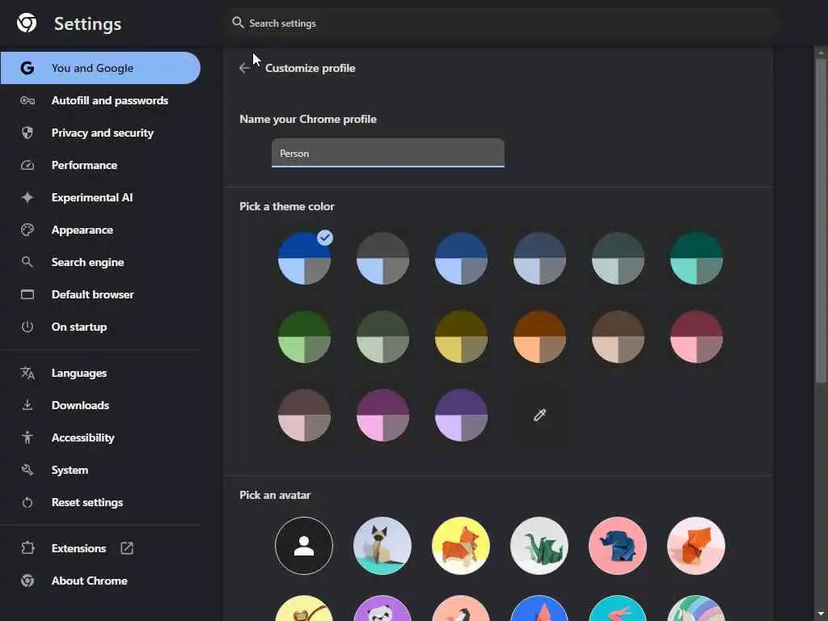Open custom color eyedropper picker
This screenshot has height=621, width=828.
[539, 415]
